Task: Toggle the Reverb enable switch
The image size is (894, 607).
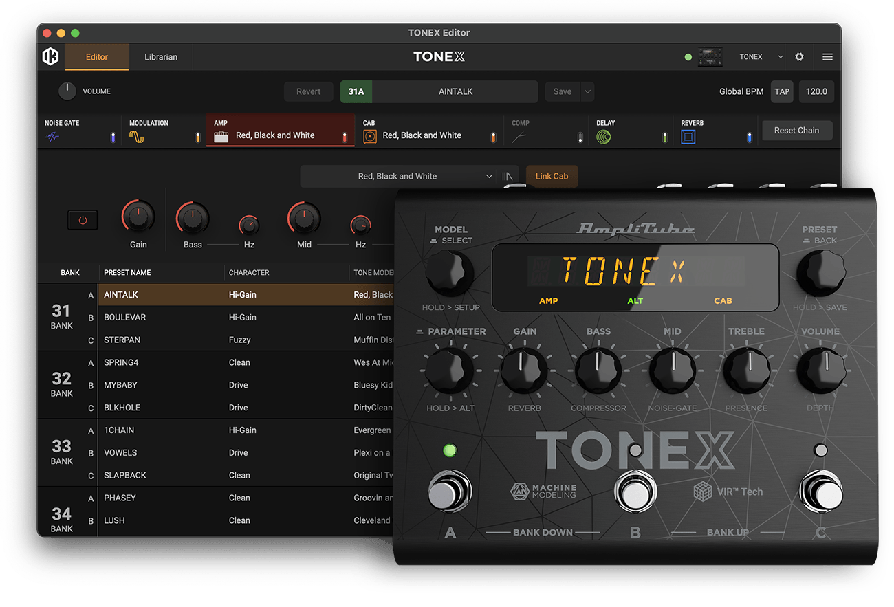Action: tap(750, 136)
